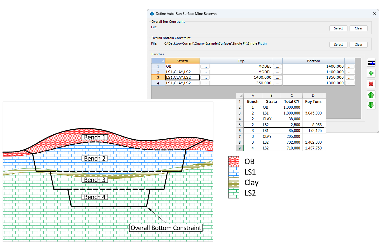Select the 1,000,000 Total CY spreadsheet cell

[291, 107]
